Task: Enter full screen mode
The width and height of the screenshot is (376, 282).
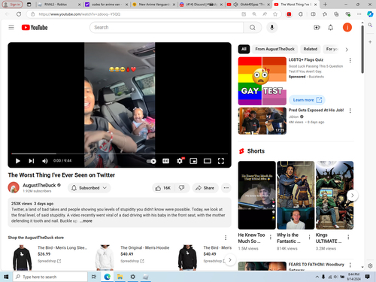Action: pos(221,161)
